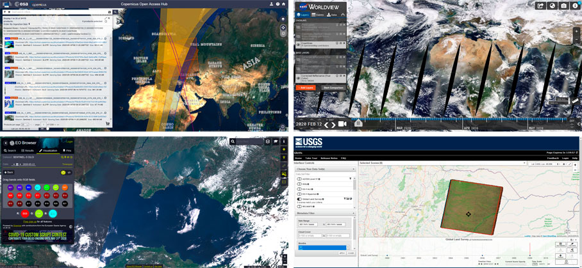This screenshot has height=268, width=582.
Task: Toggle EO-1 ALI data set switch
Action: pos(299,189)
